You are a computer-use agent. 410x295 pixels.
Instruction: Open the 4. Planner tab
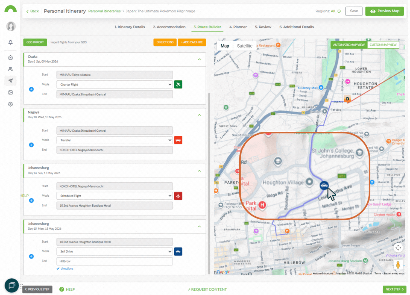[238, 27]
